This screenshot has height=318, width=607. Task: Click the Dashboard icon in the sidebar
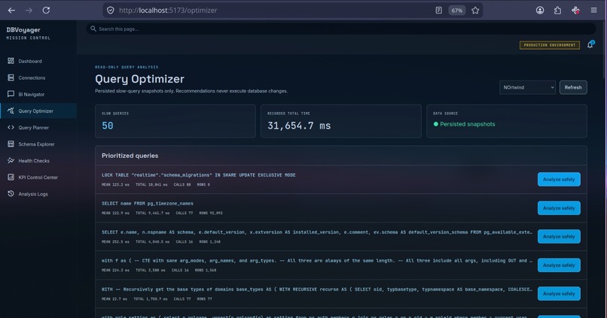pos(11,61)
